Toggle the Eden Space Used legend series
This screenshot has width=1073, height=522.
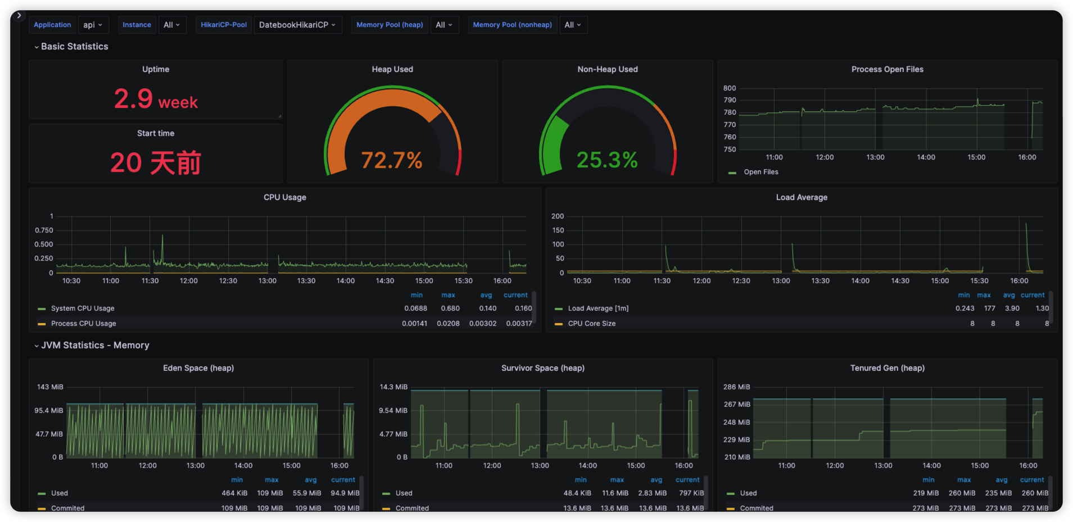[x=60, y=493]
